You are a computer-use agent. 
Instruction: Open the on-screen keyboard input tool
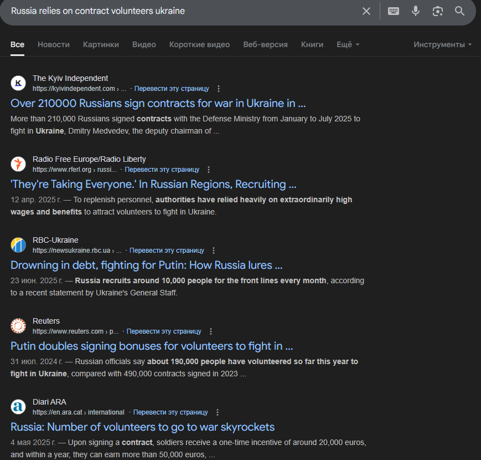[393, 11]
